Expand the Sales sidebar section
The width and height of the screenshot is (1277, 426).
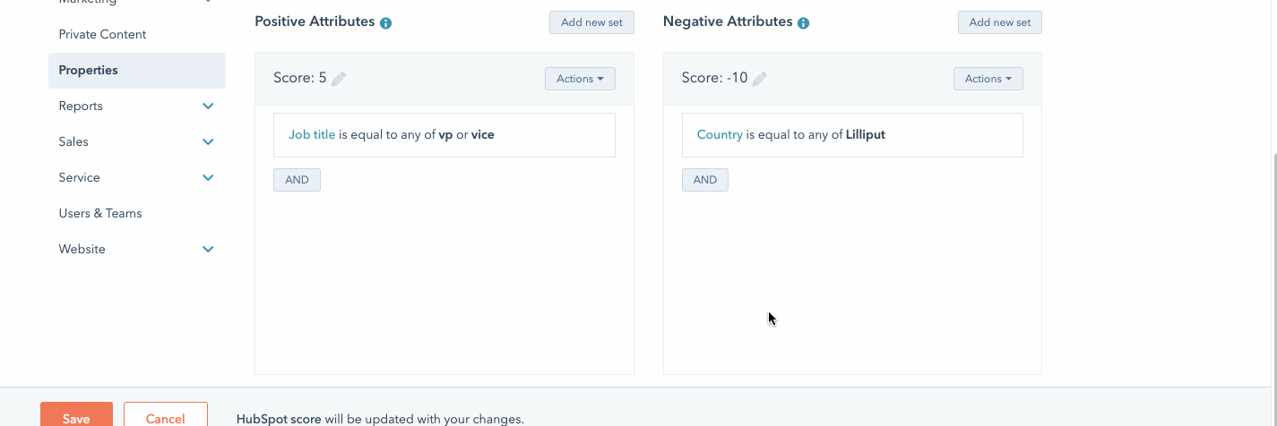(x=208, y=141)
